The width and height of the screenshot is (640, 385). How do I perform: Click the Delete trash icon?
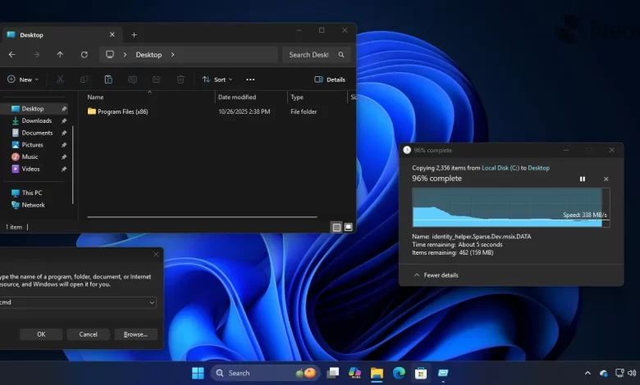[181, 79]
